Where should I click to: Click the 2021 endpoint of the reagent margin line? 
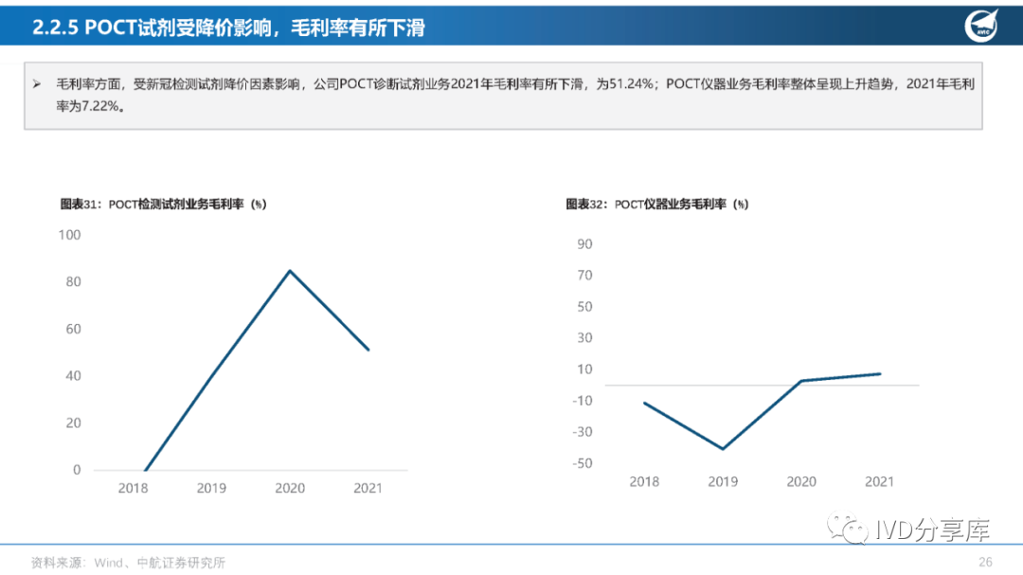point(368,350)
